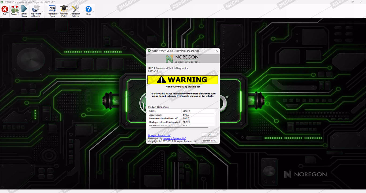Open the Noregon link after Developed by
The height and width of the screenshot is (193, 366).
(x=174, y=138)
